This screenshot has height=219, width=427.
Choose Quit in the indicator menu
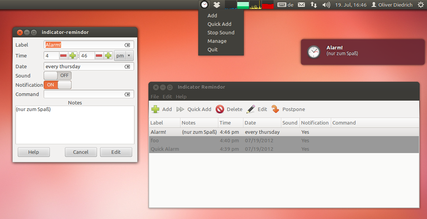point(213,49)
